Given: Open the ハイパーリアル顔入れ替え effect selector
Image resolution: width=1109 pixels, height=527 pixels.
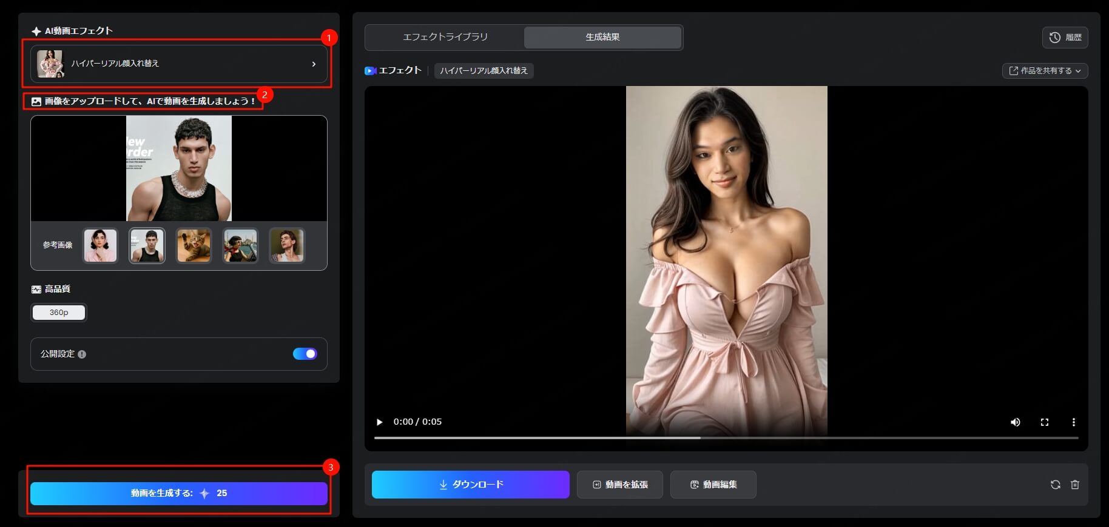Looking at the screenshot, I should (x=179, y=64).
